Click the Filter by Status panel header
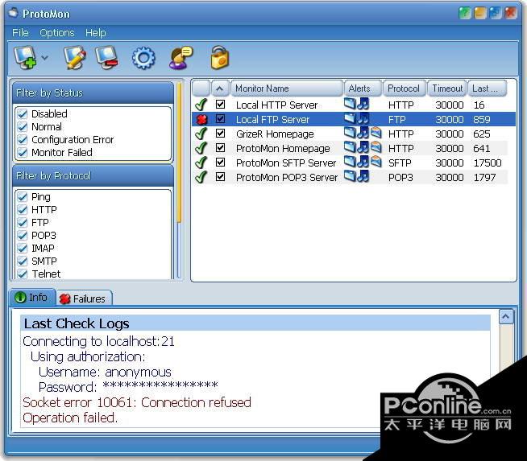The width and height of the screenshot is (527, 461). click(93, 93)
